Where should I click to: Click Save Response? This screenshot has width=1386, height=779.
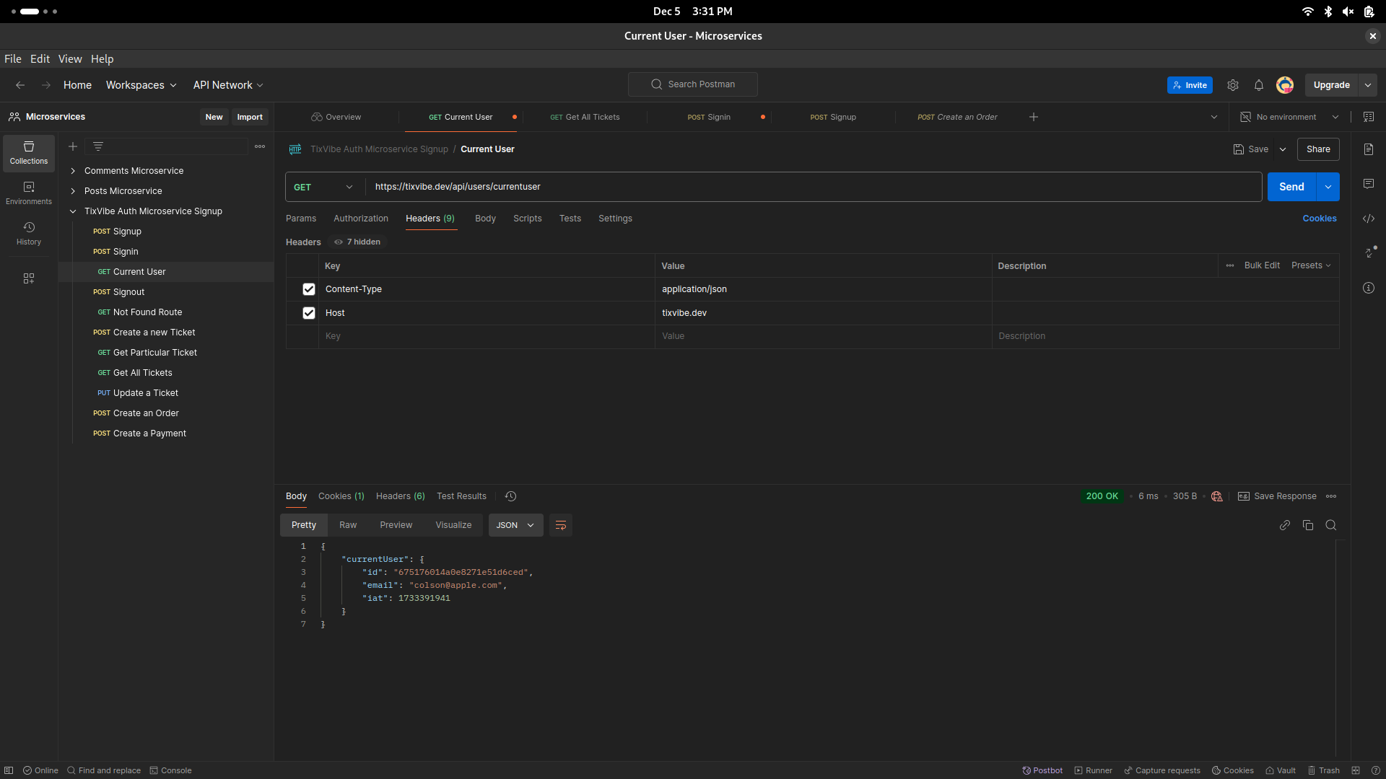pos(1277,496)
